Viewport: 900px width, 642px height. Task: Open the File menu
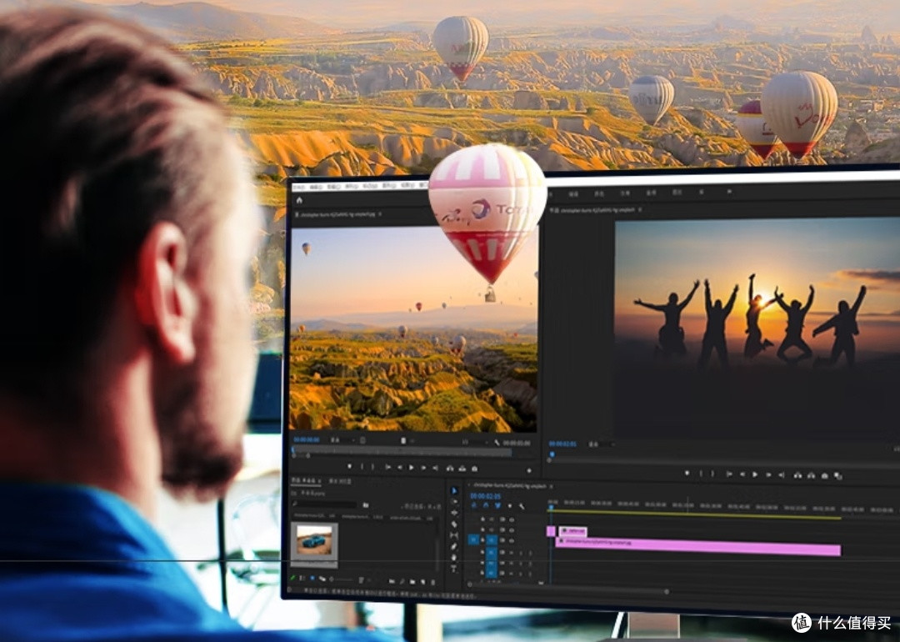pos(298,186)
